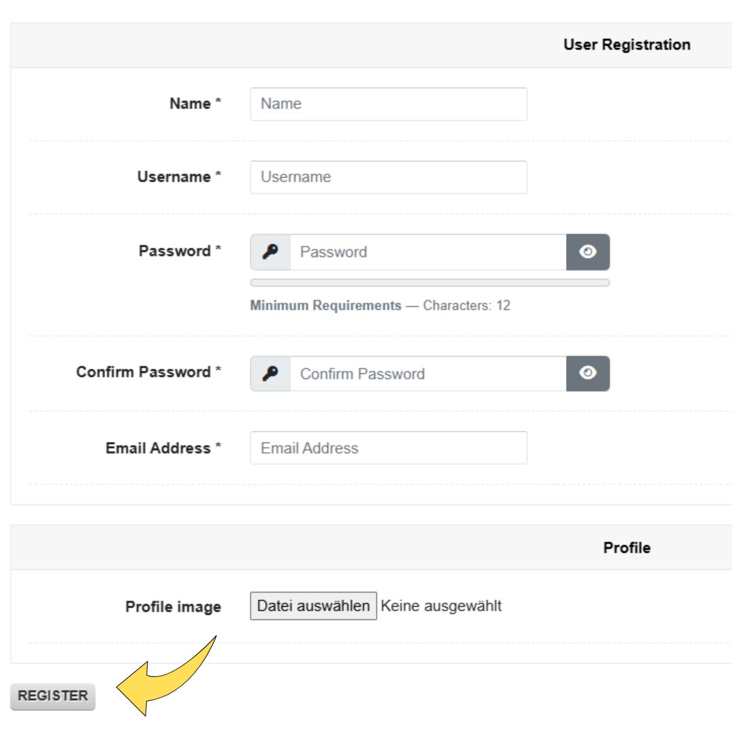Click inside the Password field
The width and height of the screenshot is (732, 732).
[428, 252]
